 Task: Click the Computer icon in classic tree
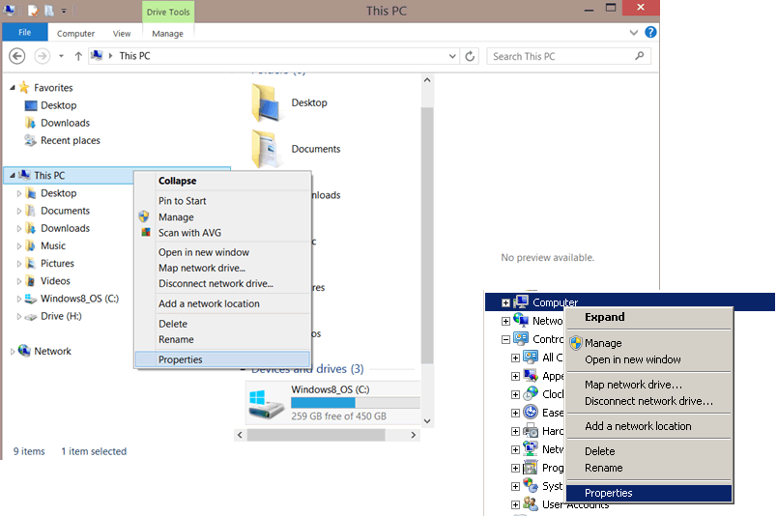(x=521, y=301)
